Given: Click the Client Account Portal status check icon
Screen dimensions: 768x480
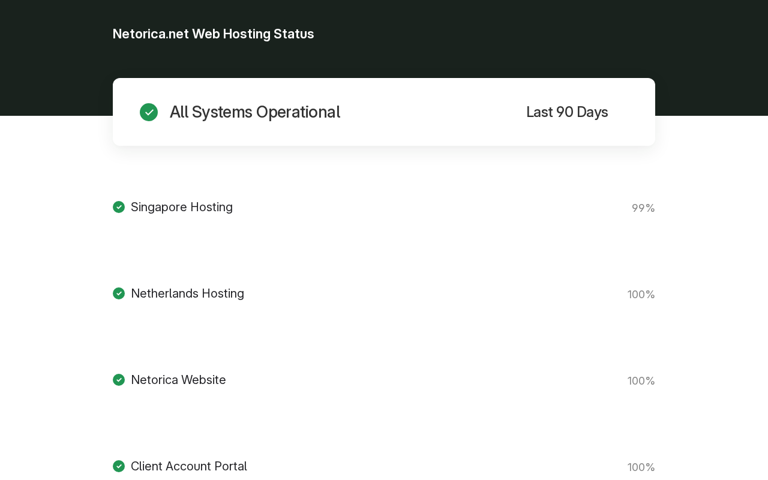Looking at the screenshot, I should coord(119,466).
